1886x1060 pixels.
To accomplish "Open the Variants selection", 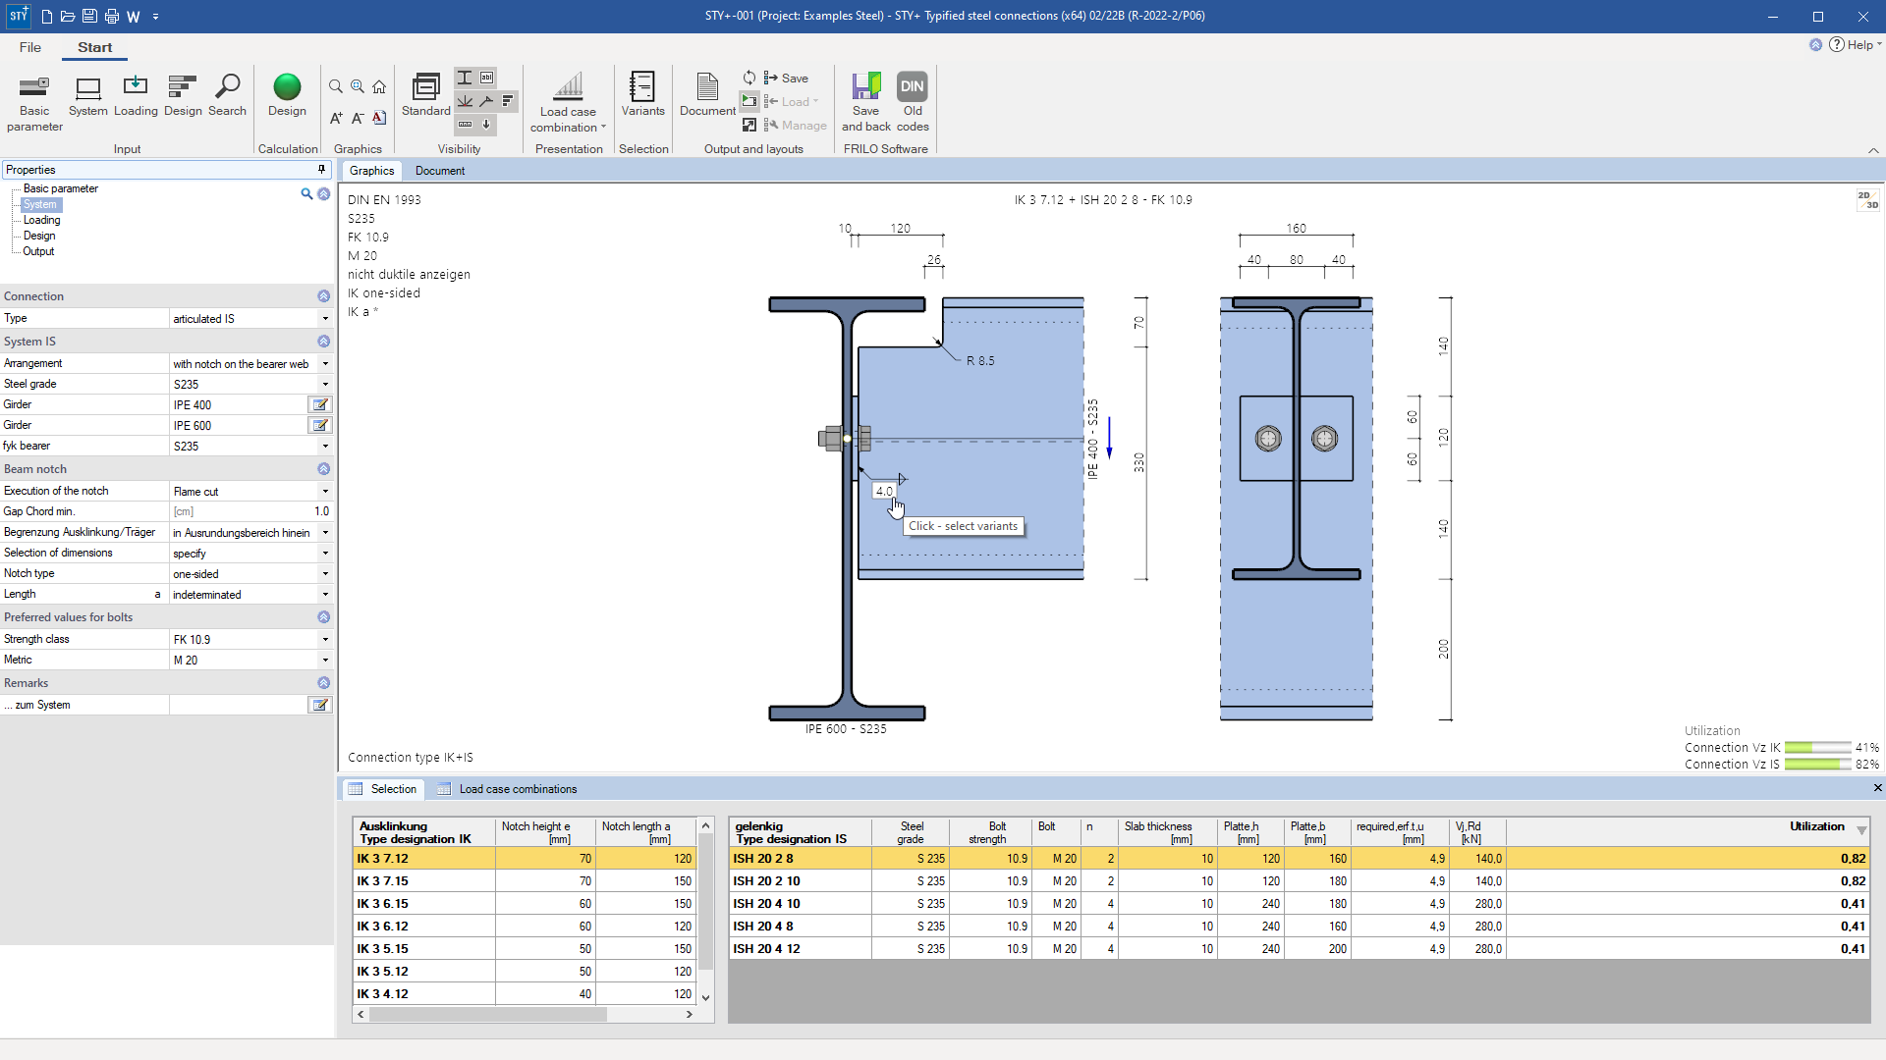I will coord(642,96).
